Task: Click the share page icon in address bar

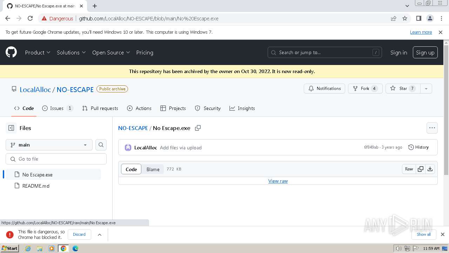Action: coord(394,19)
